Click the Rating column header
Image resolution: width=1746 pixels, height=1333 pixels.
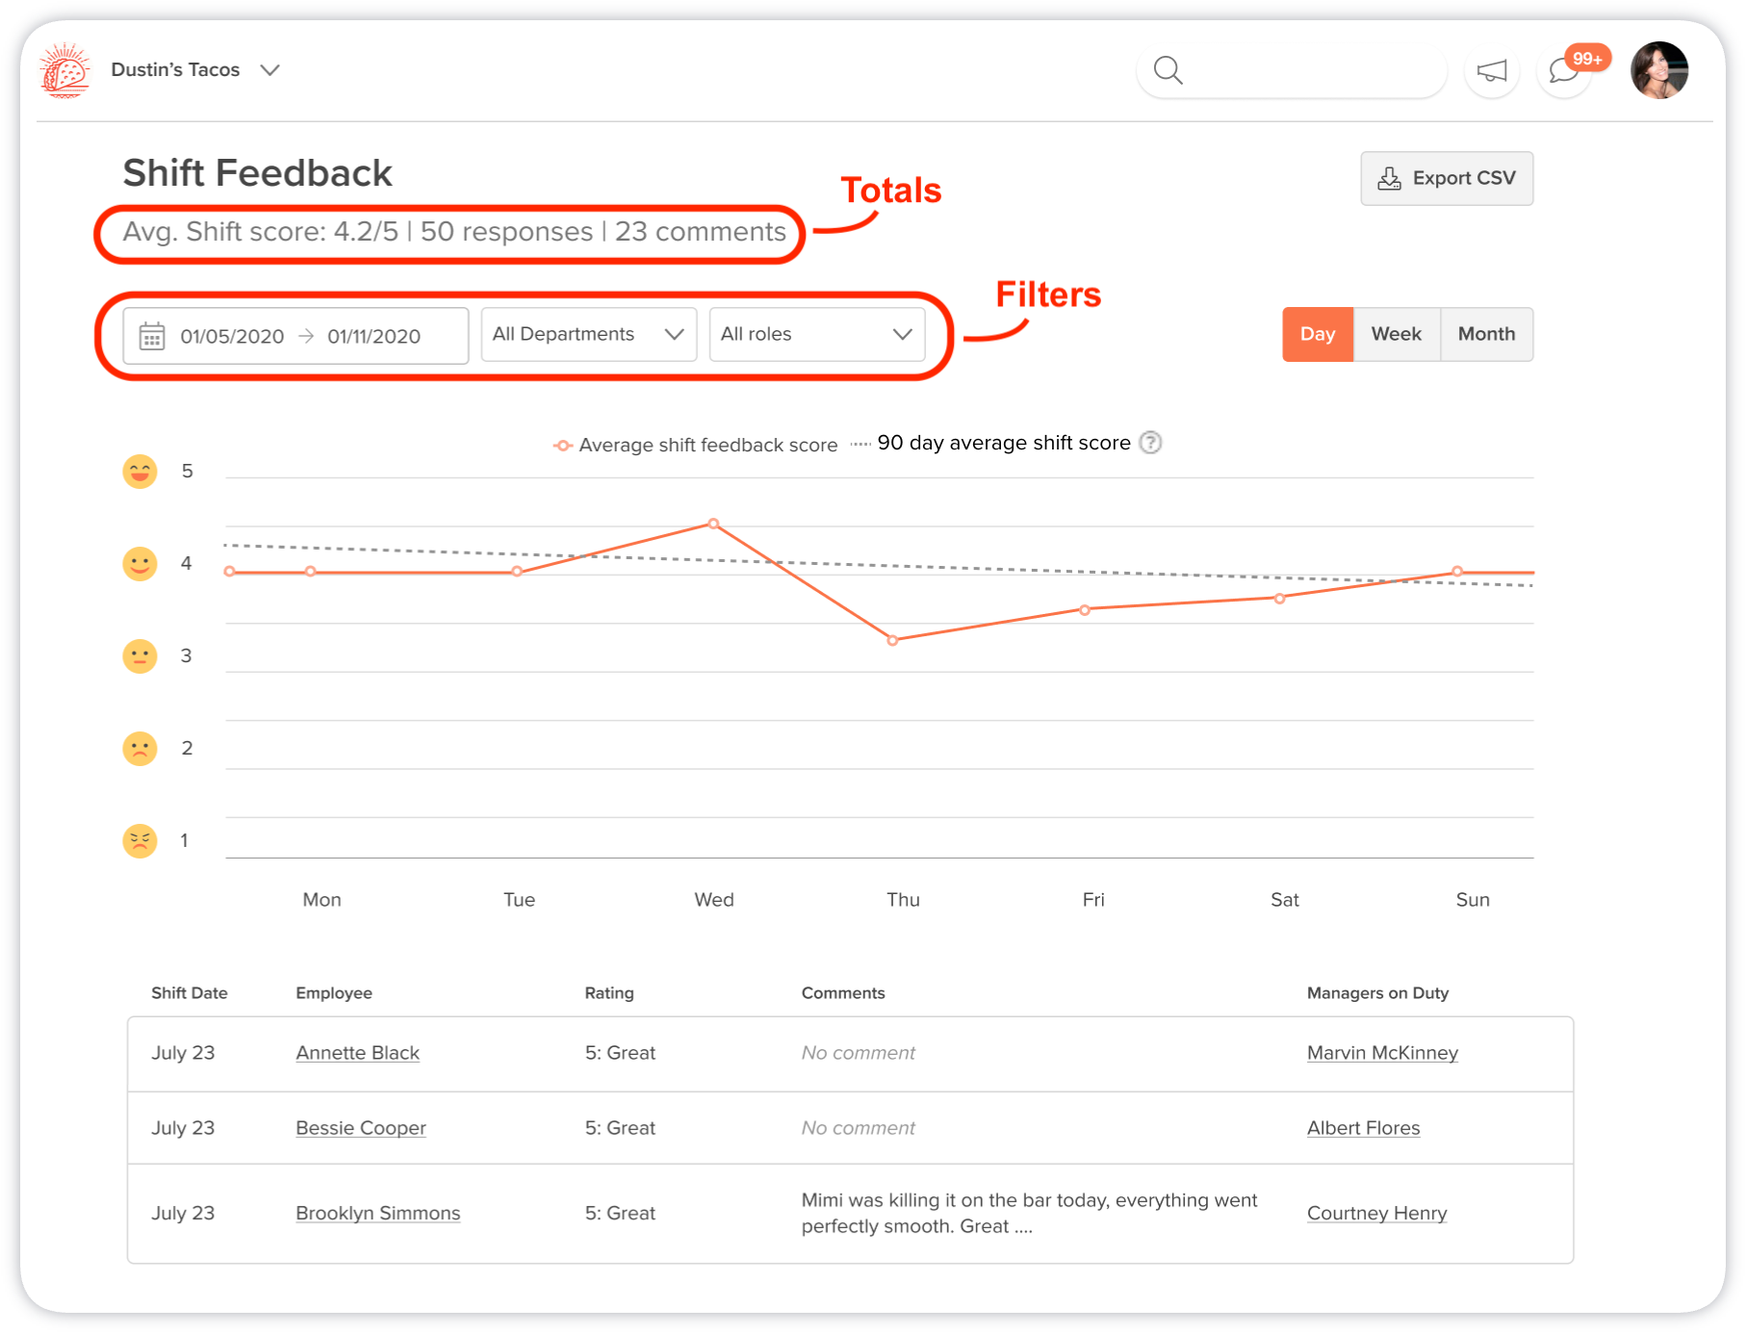609,993
